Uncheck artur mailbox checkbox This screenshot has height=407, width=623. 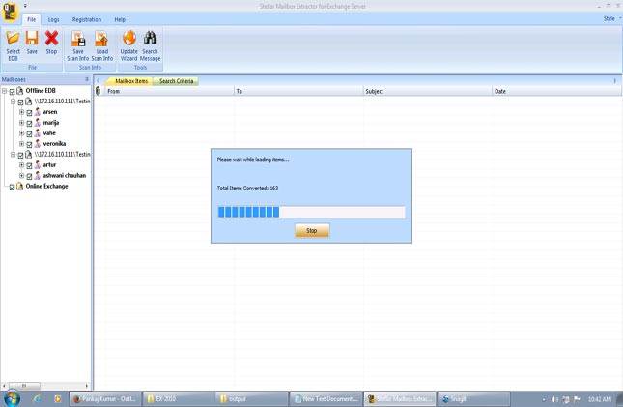click(x=29, y=165)
